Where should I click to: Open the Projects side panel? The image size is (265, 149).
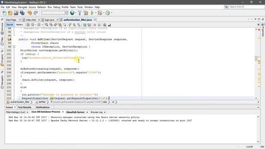click(x=2, y=60)
